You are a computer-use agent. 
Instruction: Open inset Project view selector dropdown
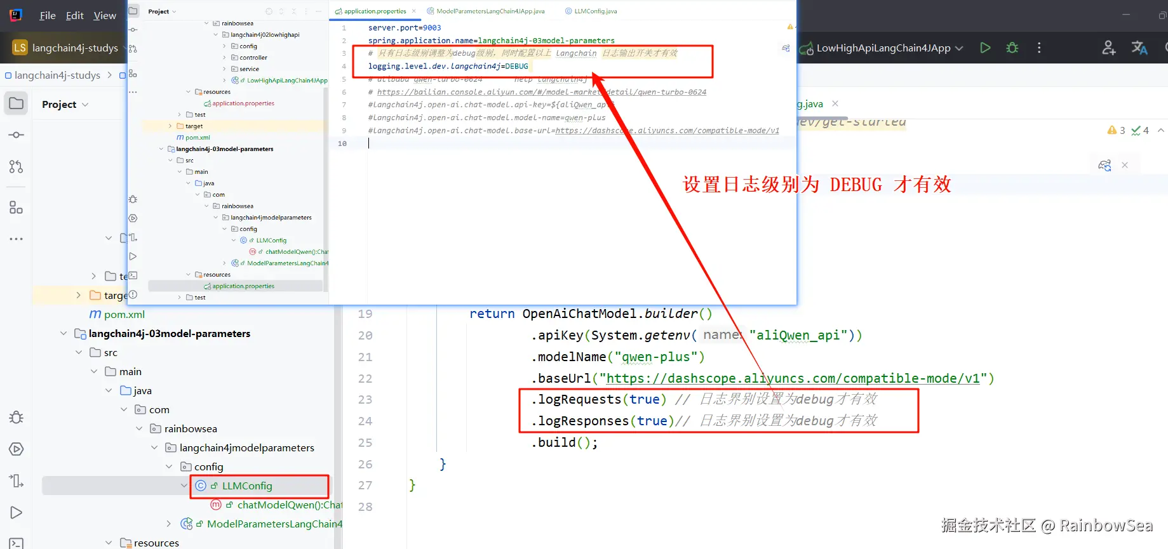(x=162, y=11)
